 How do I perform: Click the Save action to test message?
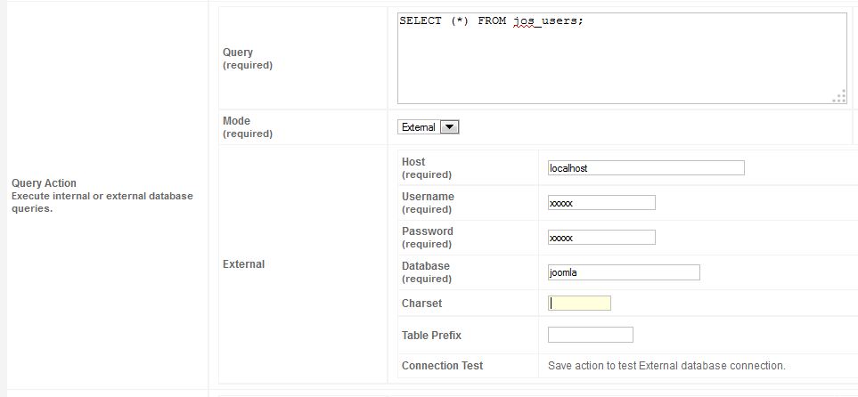[666, 366]
